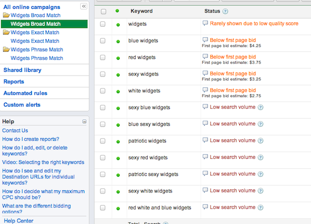Select Widgets Exact Match ad group under campaign
Screen dimensions: 311x224
pyautogui.click(x=35, y=41)
